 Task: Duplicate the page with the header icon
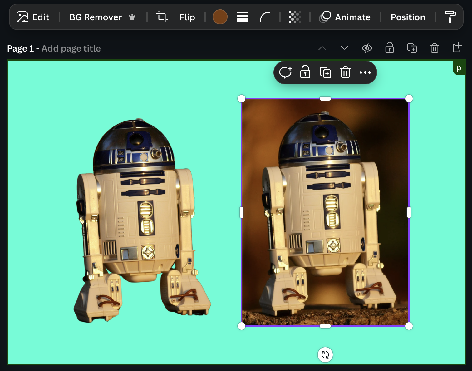click(x=412, y=48)
